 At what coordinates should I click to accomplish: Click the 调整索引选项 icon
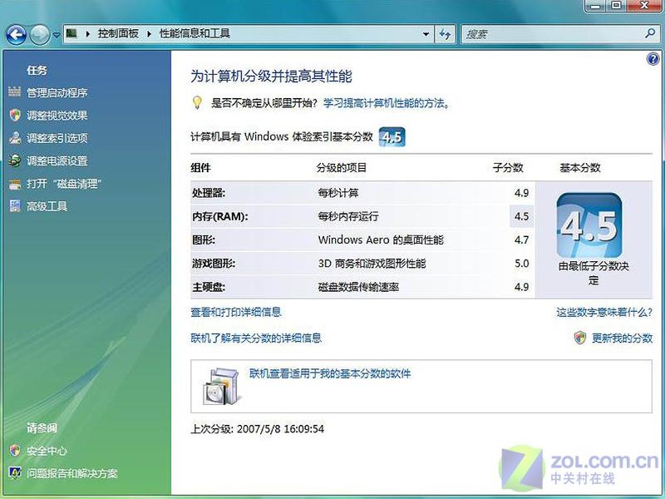15,137
